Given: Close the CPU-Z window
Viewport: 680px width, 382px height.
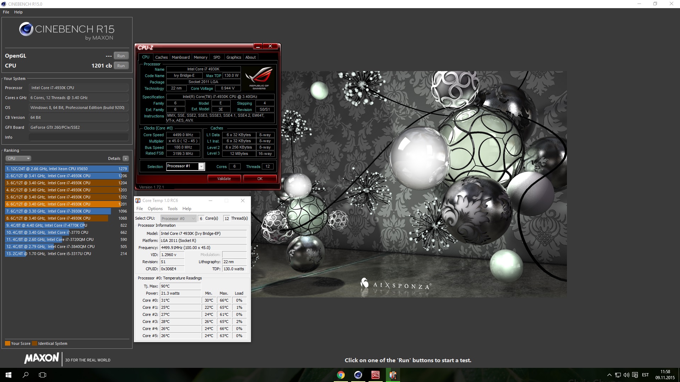Looking at the screenshot, I should point(270,46).
